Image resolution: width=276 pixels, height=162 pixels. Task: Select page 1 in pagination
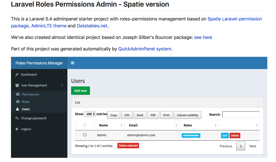pos(240,146)
